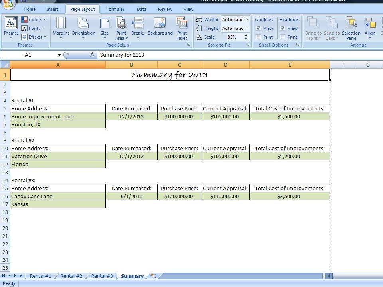Insert a new worksheet tab
This screenshot has width=383, height=287.
(154, 276)
